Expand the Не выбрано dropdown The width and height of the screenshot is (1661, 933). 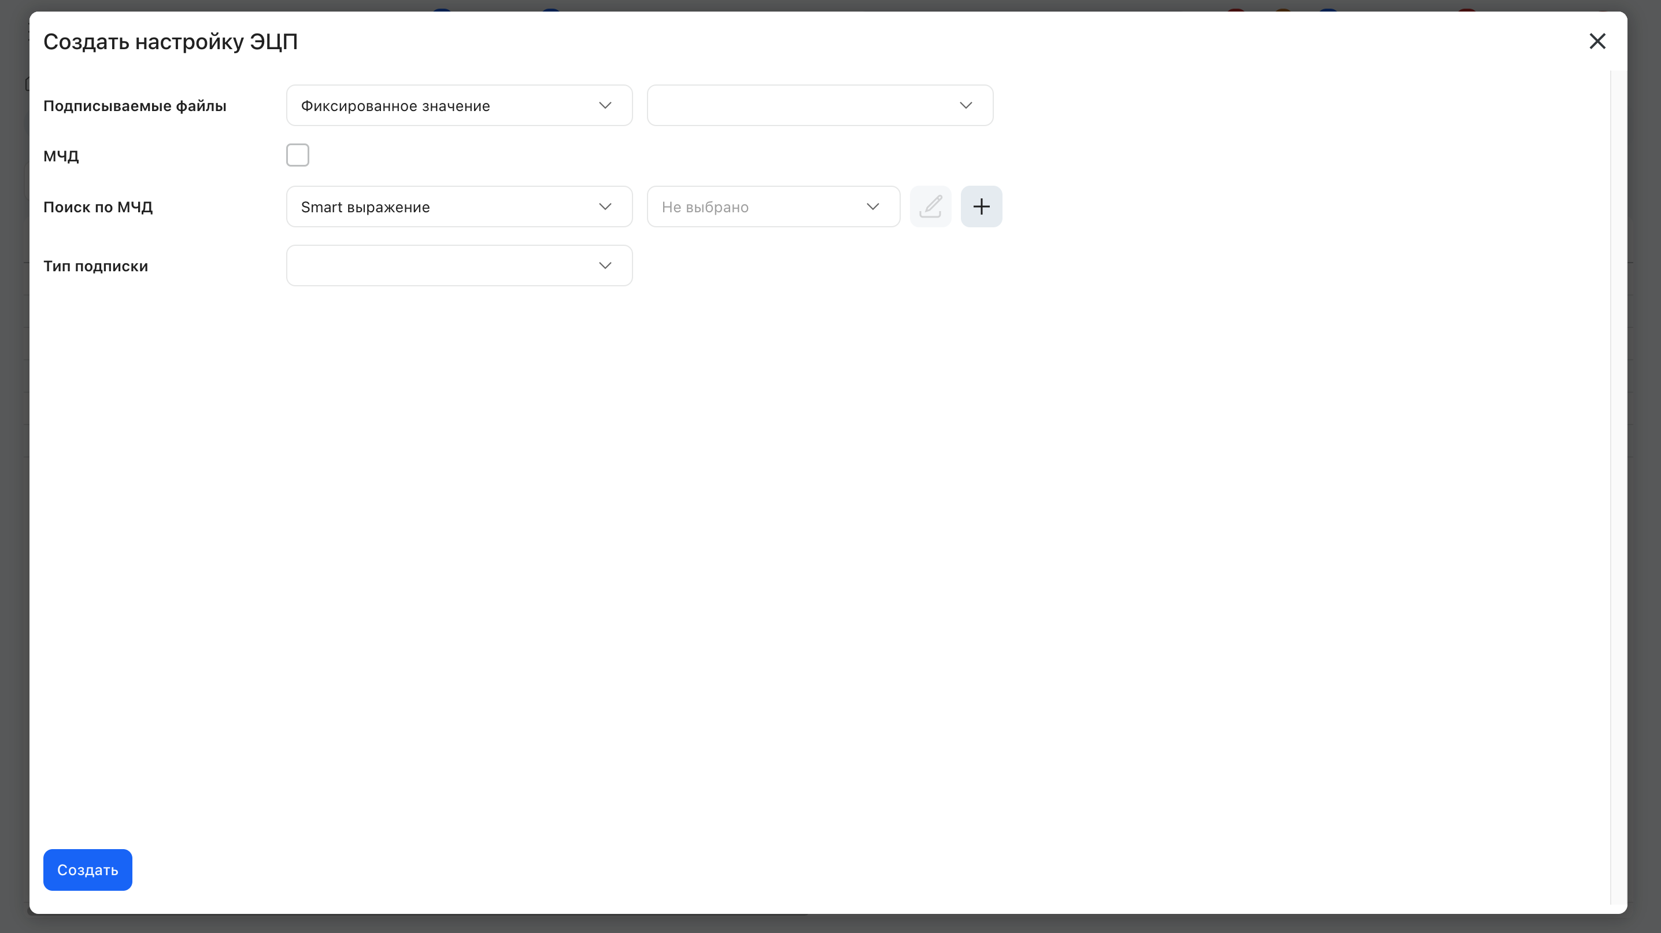pyautogui.click(x=773, y=206)
